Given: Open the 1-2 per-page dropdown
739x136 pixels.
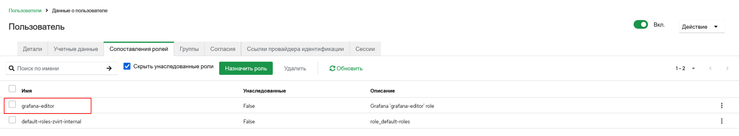Looking at the screenshot, I should point(685,68).
